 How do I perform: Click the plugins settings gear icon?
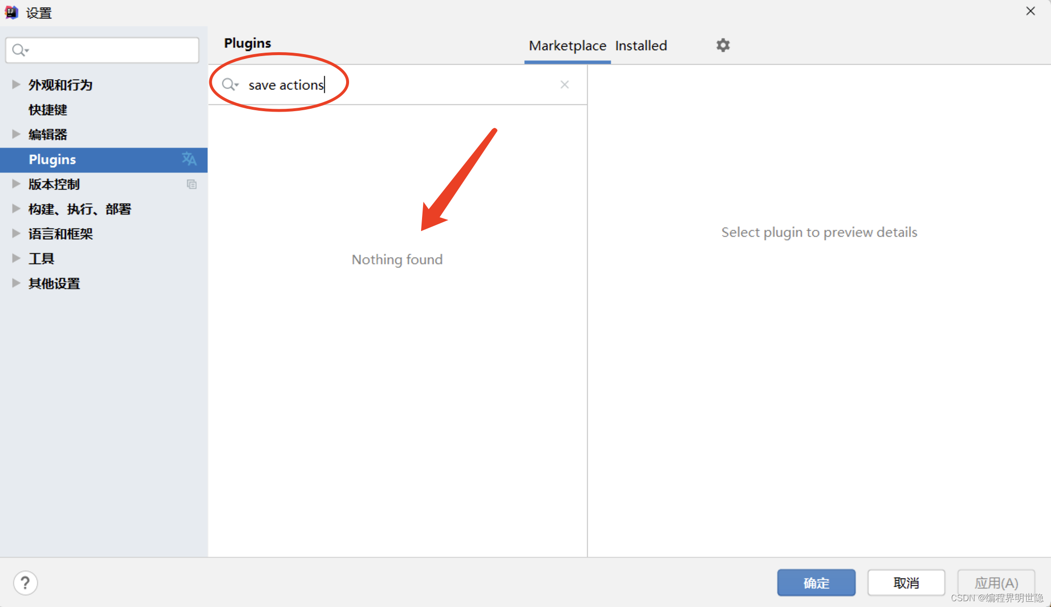click(x=723, y=45)
